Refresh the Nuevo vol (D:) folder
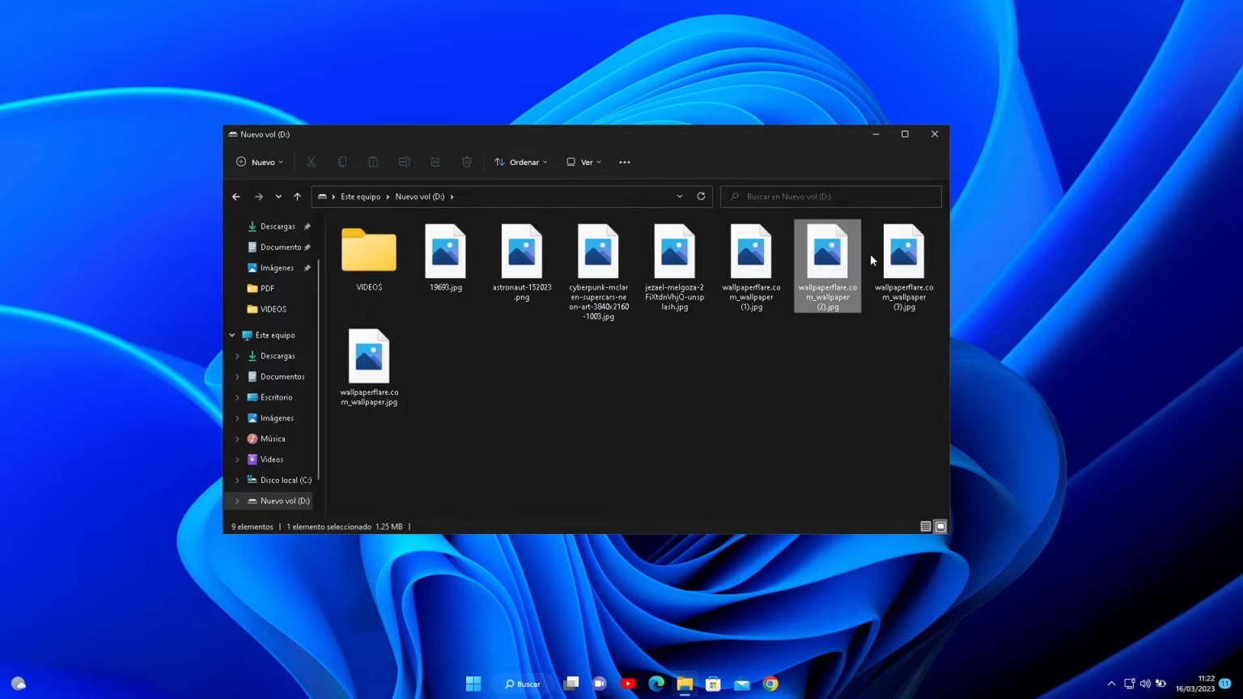Screen dimensions: 1243x699 pyautogui.click(x=701, y=197)
